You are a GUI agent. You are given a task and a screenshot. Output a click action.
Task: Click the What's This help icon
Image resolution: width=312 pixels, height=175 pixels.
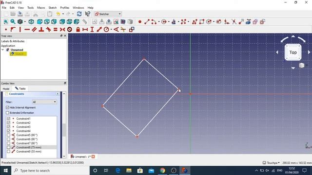tap(88, 14)
